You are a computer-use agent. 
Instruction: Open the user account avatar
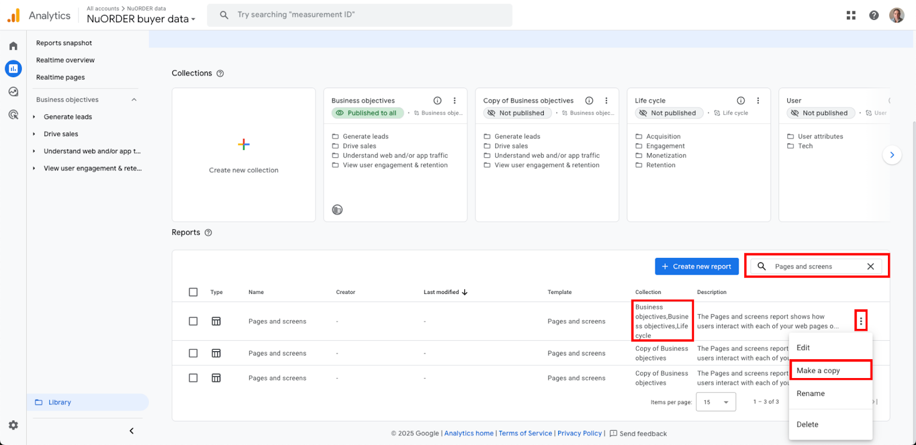click(897, 15)
